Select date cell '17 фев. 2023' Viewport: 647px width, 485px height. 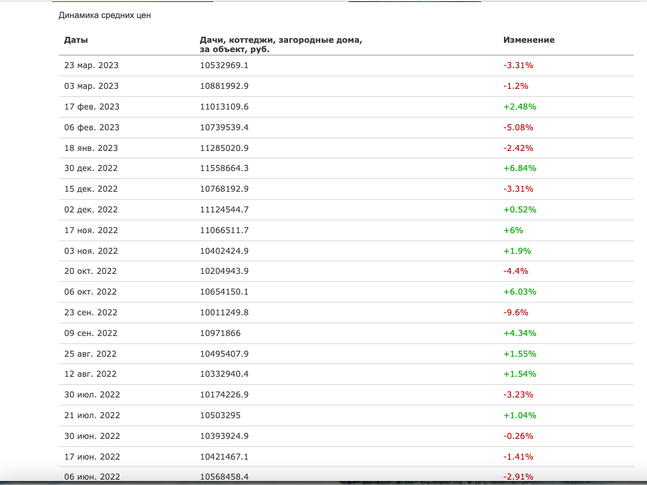coord(92,106)
